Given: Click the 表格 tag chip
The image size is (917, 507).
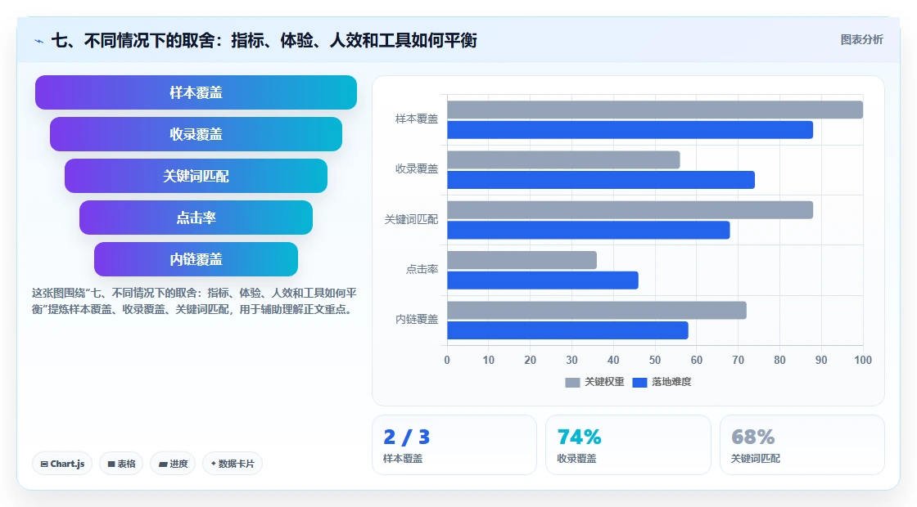Looking at the screenshot, I should click(x=121, y=464).
